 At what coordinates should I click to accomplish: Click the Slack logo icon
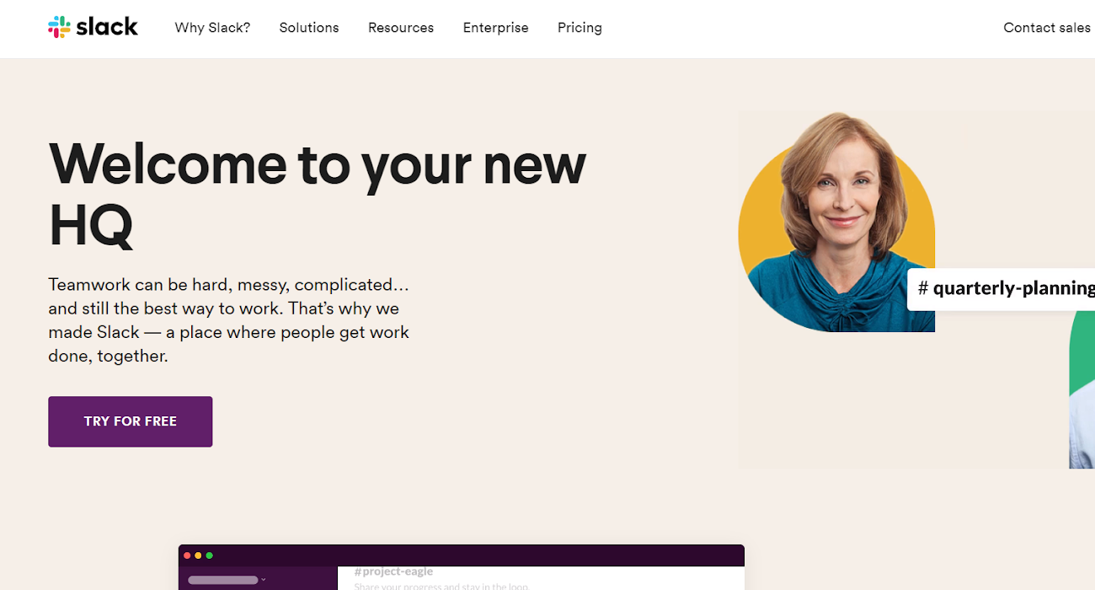(59, 27)
